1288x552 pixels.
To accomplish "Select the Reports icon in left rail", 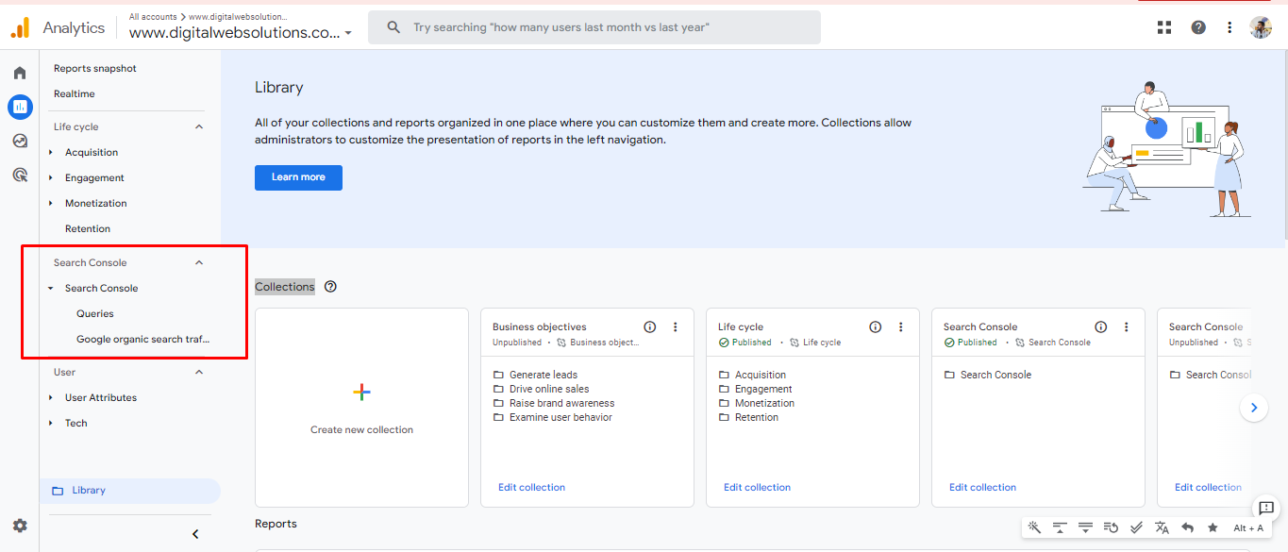I will tap(20, 107).
